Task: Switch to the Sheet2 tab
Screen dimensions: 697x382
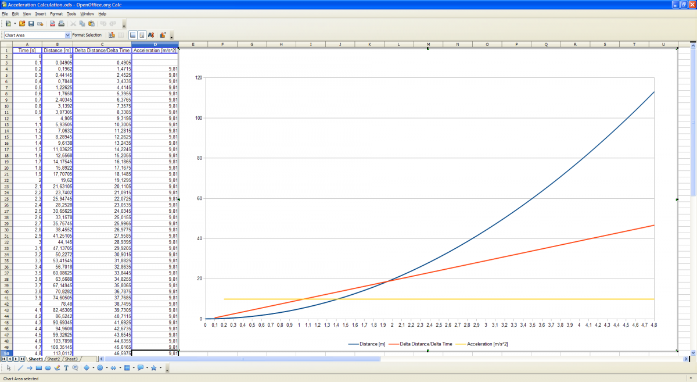Action: pyautogui.click(x=53, y=359)
